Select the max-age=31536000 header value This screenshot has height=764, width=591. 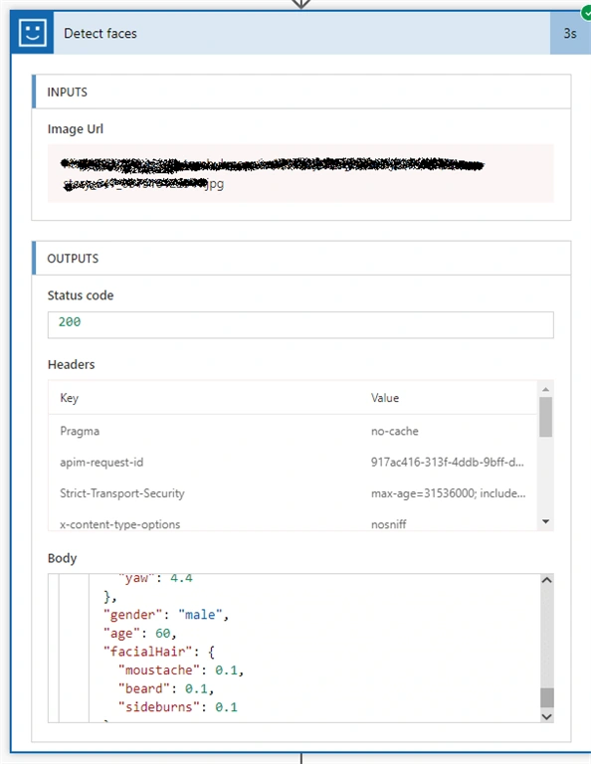[449, 493]
